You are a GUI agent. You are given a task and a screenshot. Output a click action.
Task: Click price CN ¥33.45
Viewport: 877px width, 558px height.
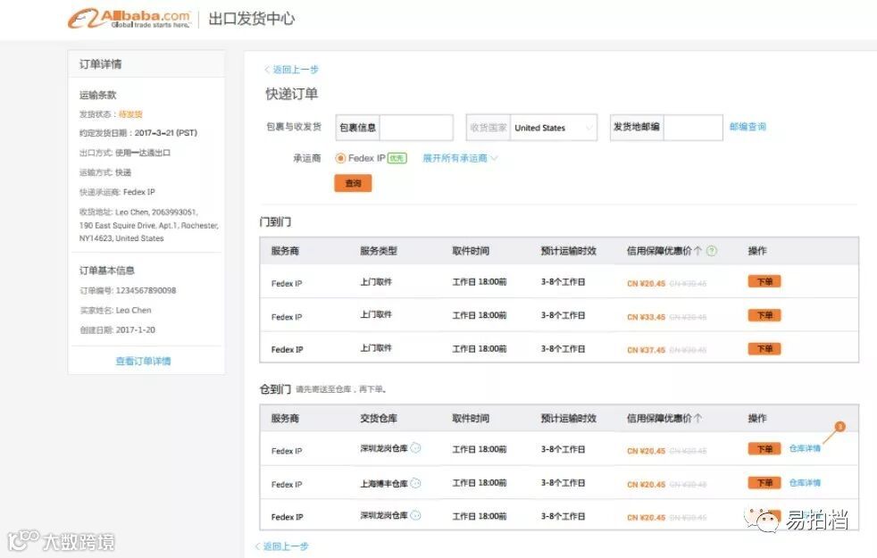point(646,317)
